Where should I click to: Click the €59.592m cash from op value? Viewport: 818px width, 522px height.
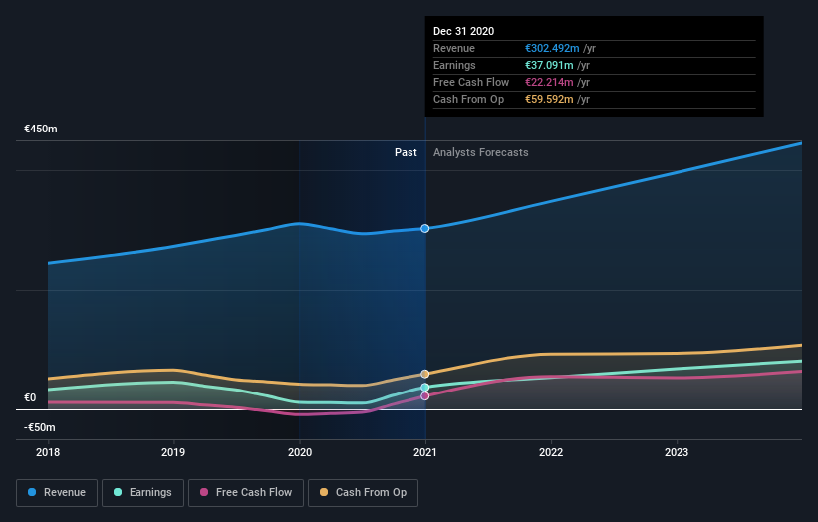click(x=549, y=99)
